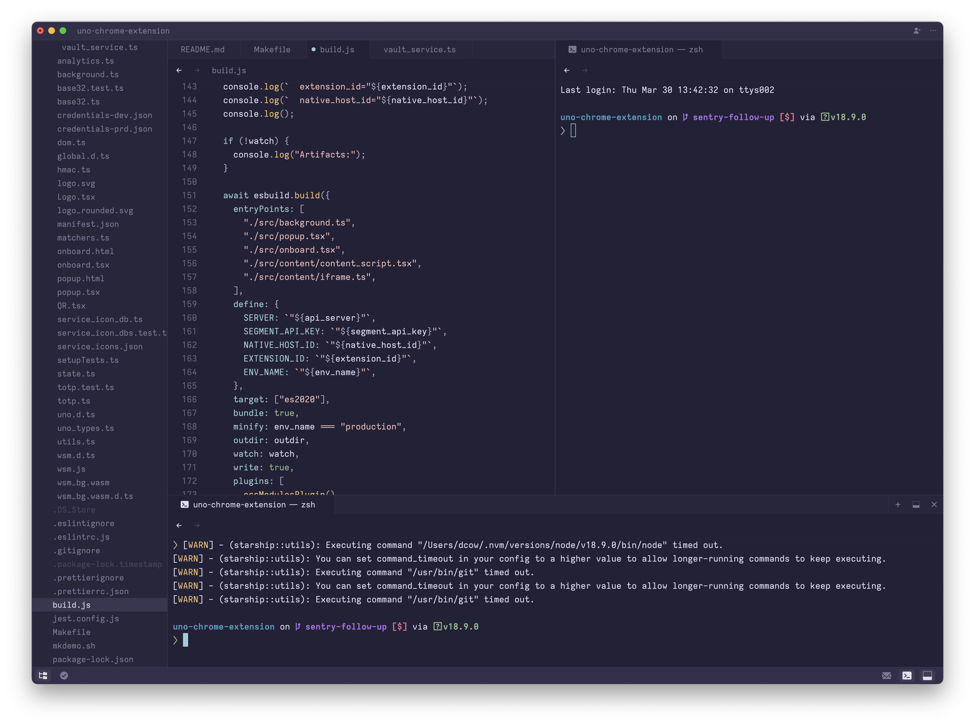Select the build.js breadcrumb above the code
Screen dimensions: 975x726
(229, 70)
